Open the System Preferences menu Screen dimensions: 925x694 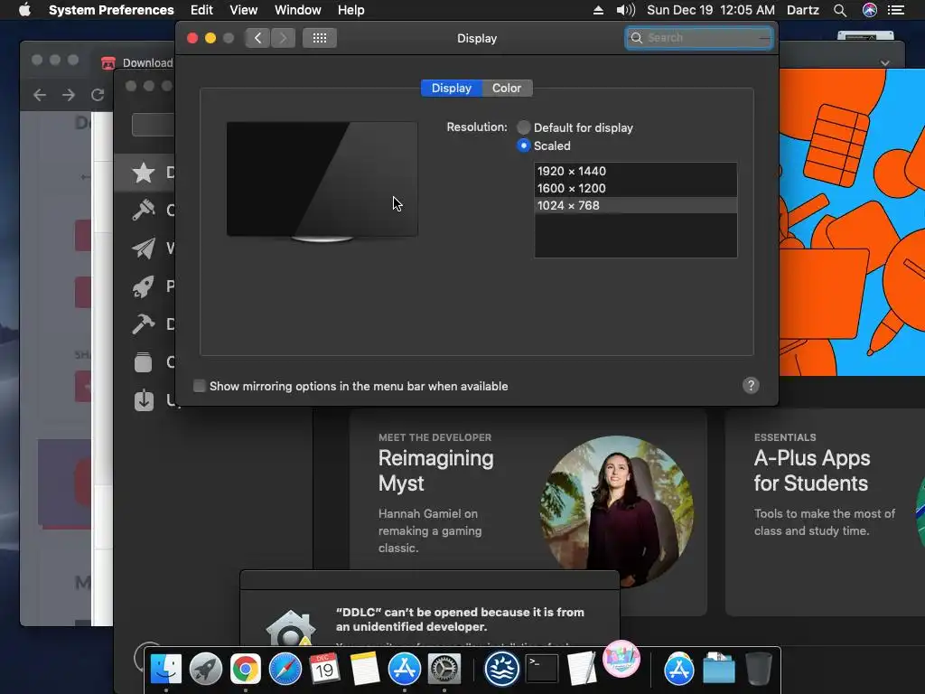point(111,10)
